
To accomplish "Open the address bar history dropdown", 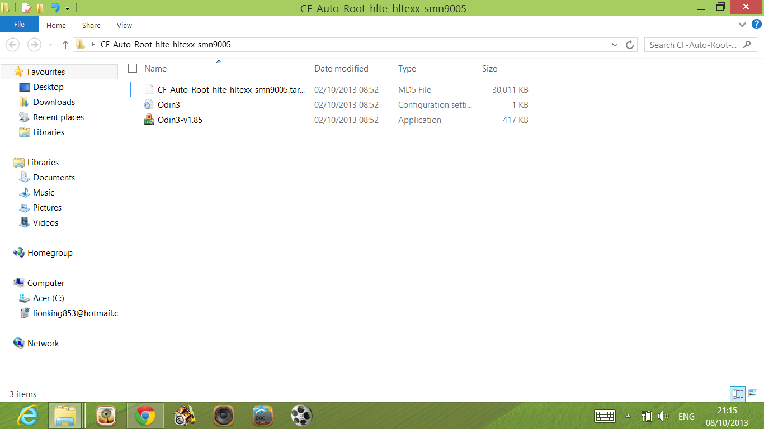I will (615, 45).
